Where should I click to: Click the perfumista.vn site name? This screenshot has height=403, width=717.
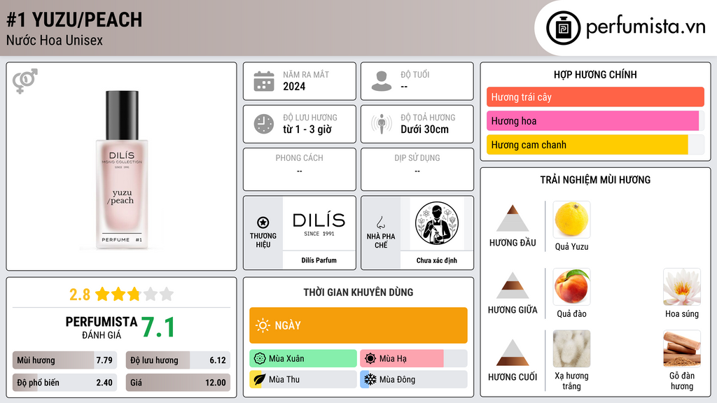[646, 27]
